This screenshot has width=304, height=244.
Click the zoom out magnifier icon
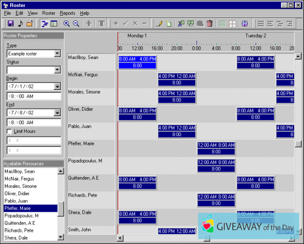76,23
